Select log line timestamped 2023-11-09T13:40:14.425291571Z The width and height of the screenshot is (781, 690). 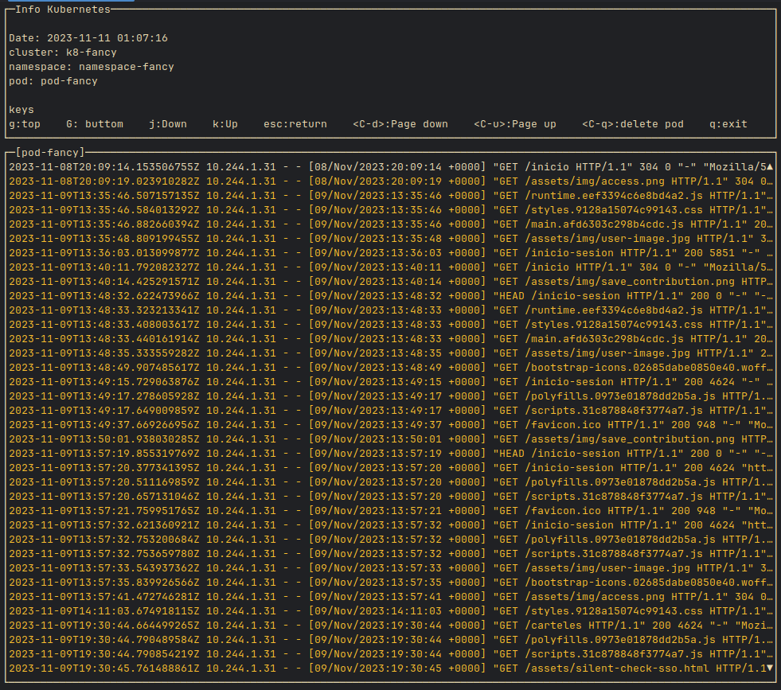390,281
